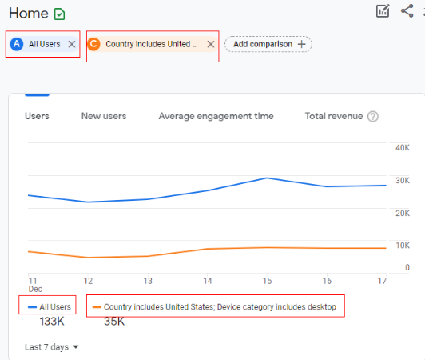This screenshot has height=360, width=425.
Task: Click the green verified report icon beside Home
Action: pos(59,14)
